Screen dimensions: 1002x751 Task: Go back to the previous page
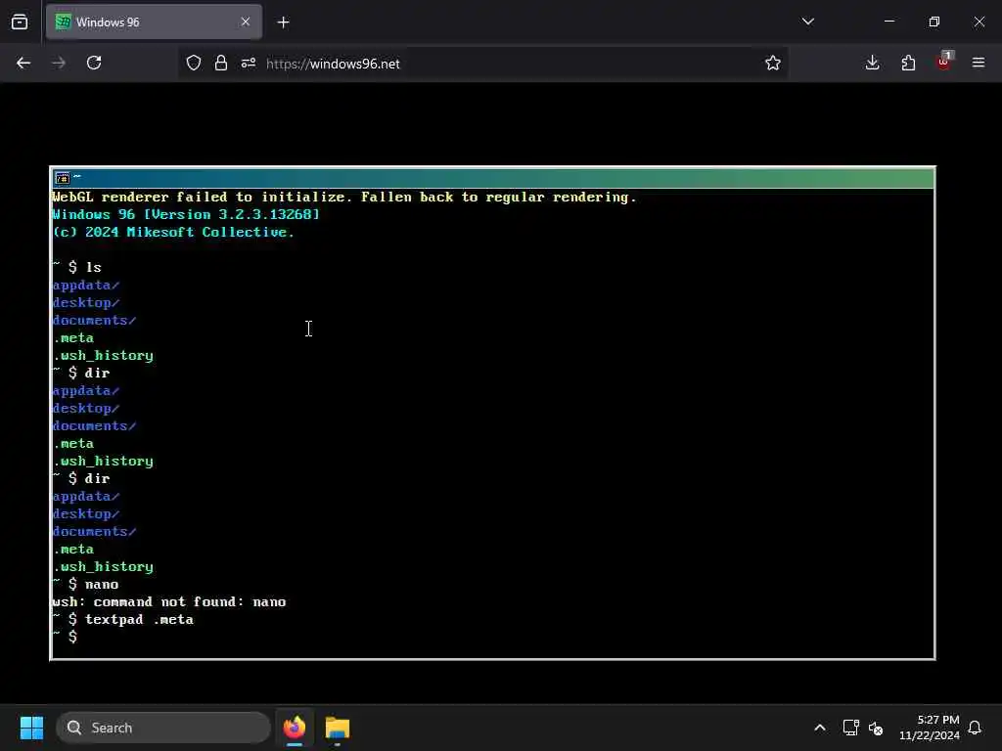point(23,63)
